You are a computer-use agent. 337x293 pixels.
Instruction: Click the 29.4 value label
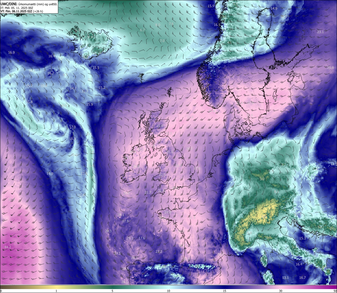pyautogui.click(x=125, y=269)
